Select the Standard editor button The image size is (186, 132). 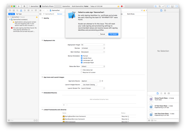point(156,6)
